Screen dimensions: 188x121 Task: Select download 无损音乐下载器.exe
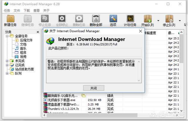(61, 100)
